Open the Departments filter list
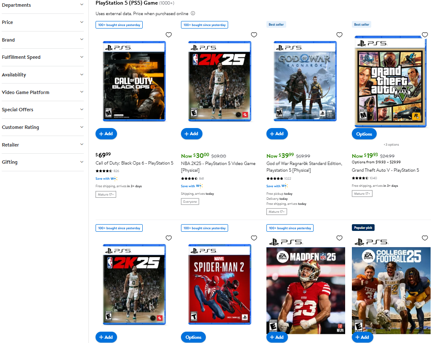Image resolution: width=431 pixels, height=343 pixels. click(x=43, y=5)
